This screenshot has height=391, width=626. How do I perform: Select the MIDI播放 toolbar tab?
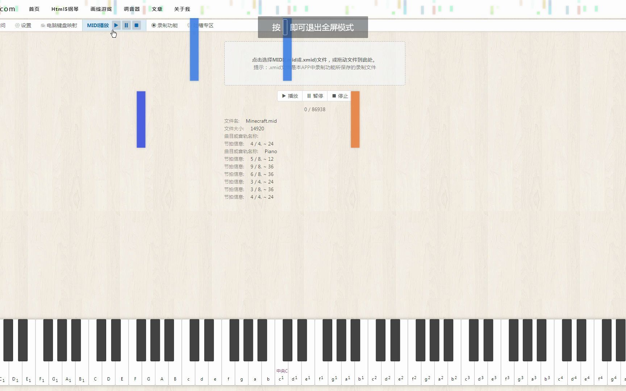tap(98, 25)
